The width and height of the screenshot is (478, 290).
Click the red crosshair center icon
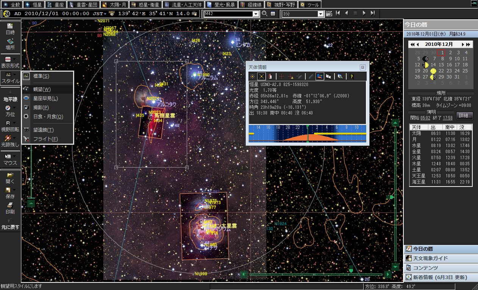[281, 76]
